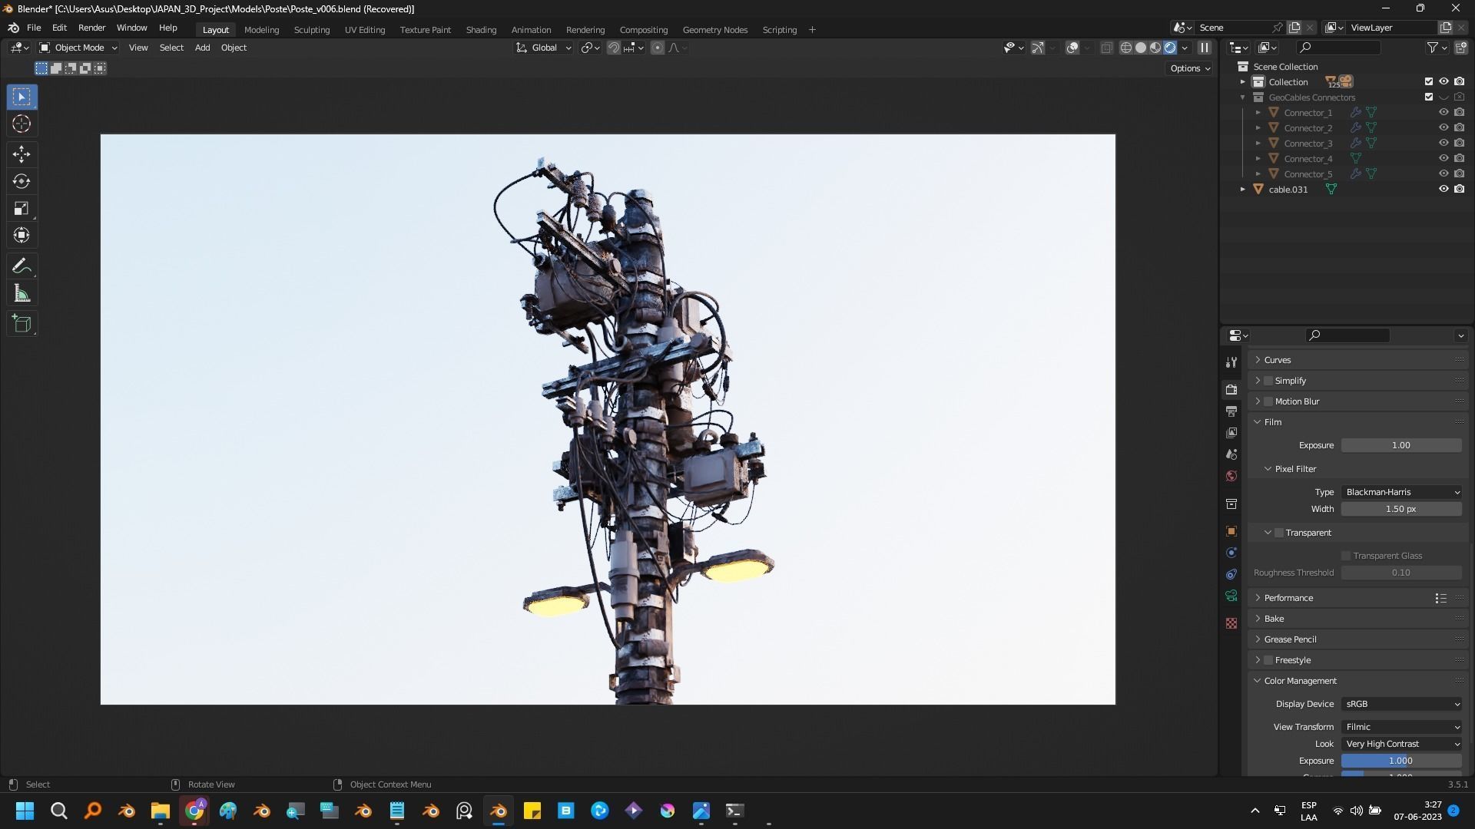The height and width of the screenshot is (829, 1475).
Task: Activate the Annotate pencil tool
Action: pos(22,266)
